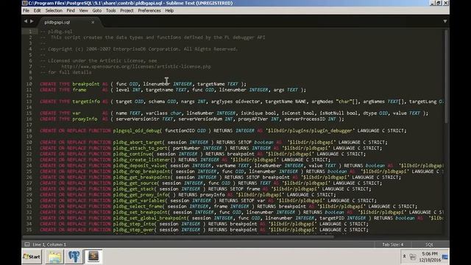Click function name pldbg_create_listener
Image resolution: width=471 pixels, height=265 pixels.
coord(142,160)
